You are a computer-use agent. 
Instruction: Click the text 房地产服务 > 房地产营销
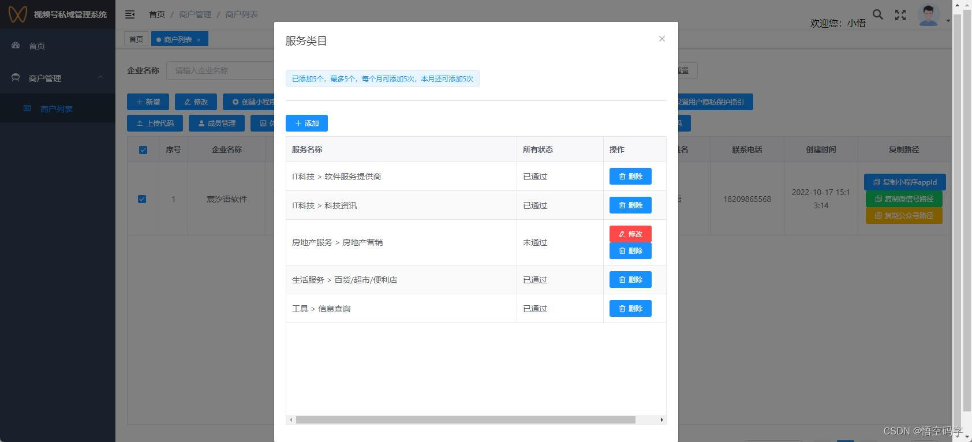(337, 242)
